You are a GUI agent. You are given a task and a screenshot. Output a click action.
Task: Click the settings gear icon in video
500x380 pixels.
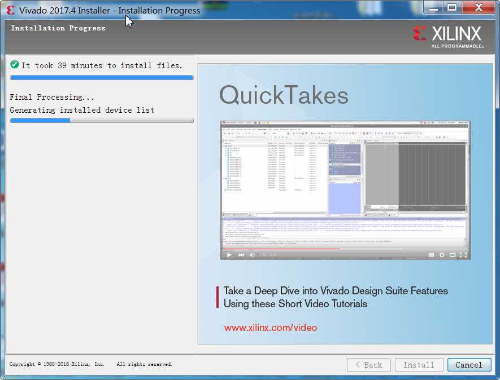(442, 255)
